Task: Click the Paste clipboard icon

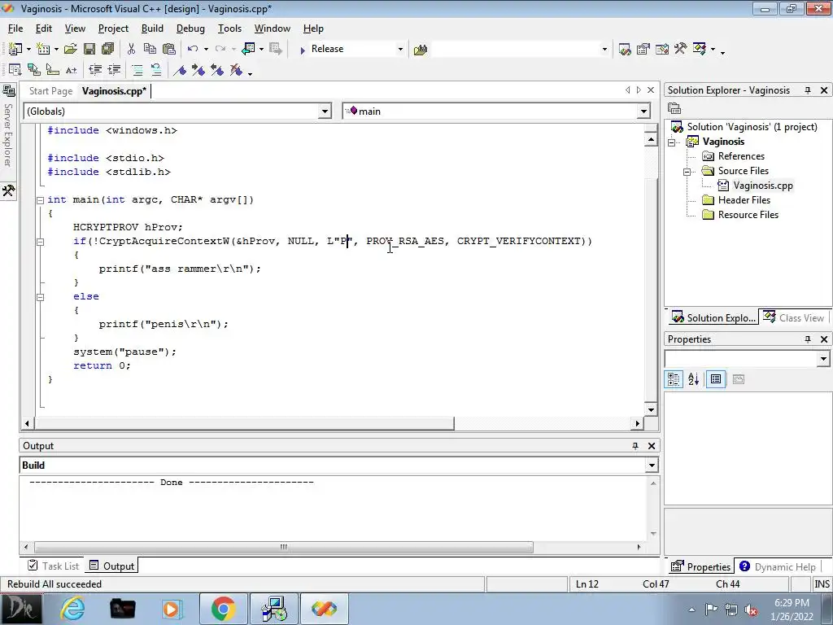Action: [169, 49]
